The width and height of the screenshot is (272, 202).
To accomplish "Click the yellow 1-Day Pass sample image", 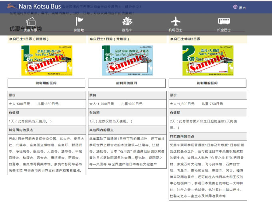I will pyautogui.click(x=47, y=60).
